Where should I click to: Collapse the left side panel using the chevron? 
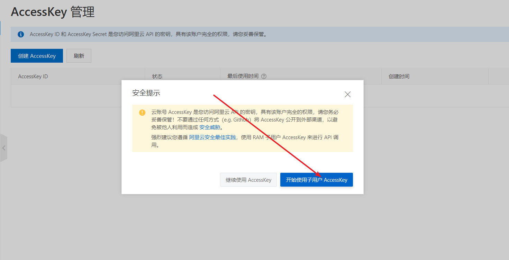[x=4, y=147]
